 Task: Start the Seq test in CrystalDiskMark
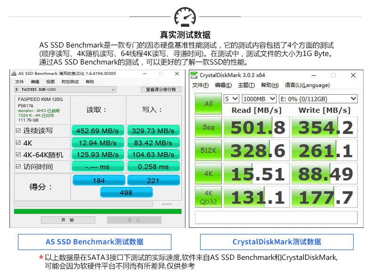tap(208, 128)
